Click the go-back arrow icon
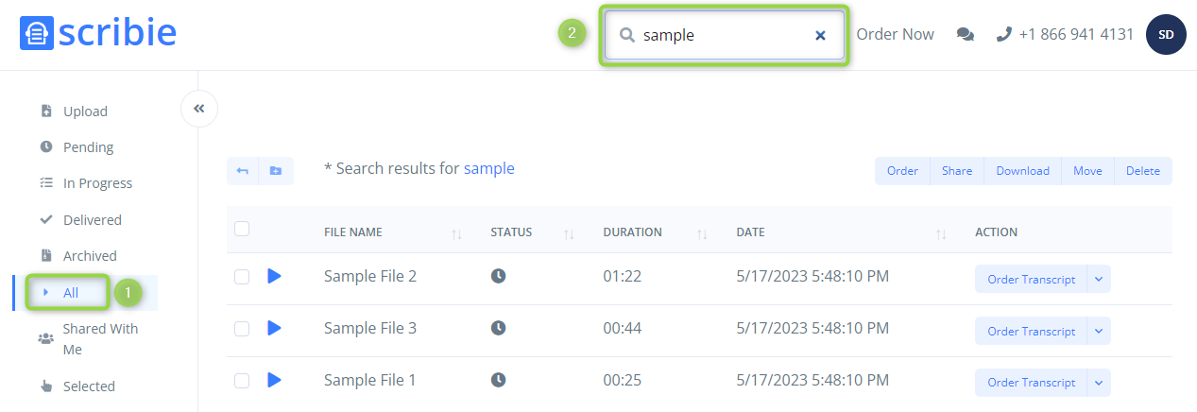Screen dimensions: 1197x412 coord(243,171)
